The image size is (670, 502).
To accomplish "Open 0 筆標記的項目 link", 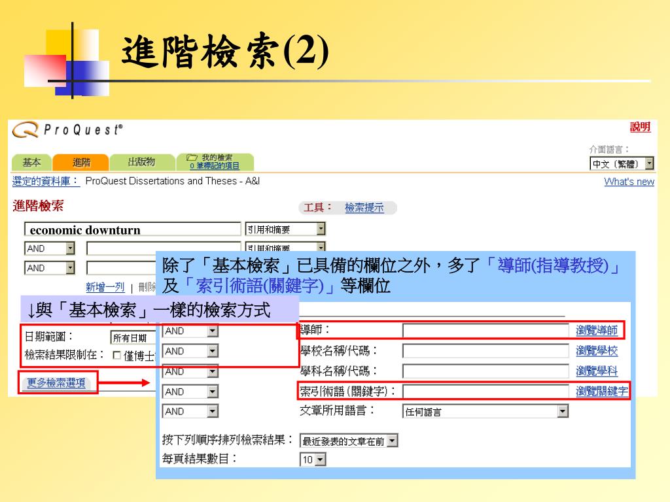I will click(215, 165).
